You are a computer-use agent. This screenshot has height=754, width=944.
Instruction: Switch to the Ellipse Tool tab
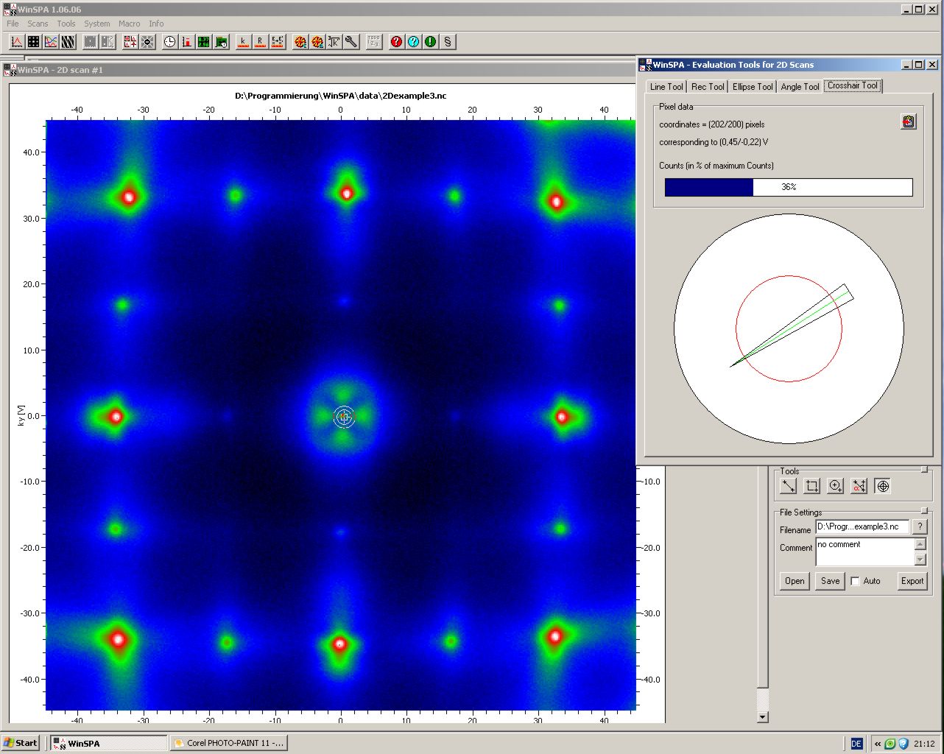[753, 87]
